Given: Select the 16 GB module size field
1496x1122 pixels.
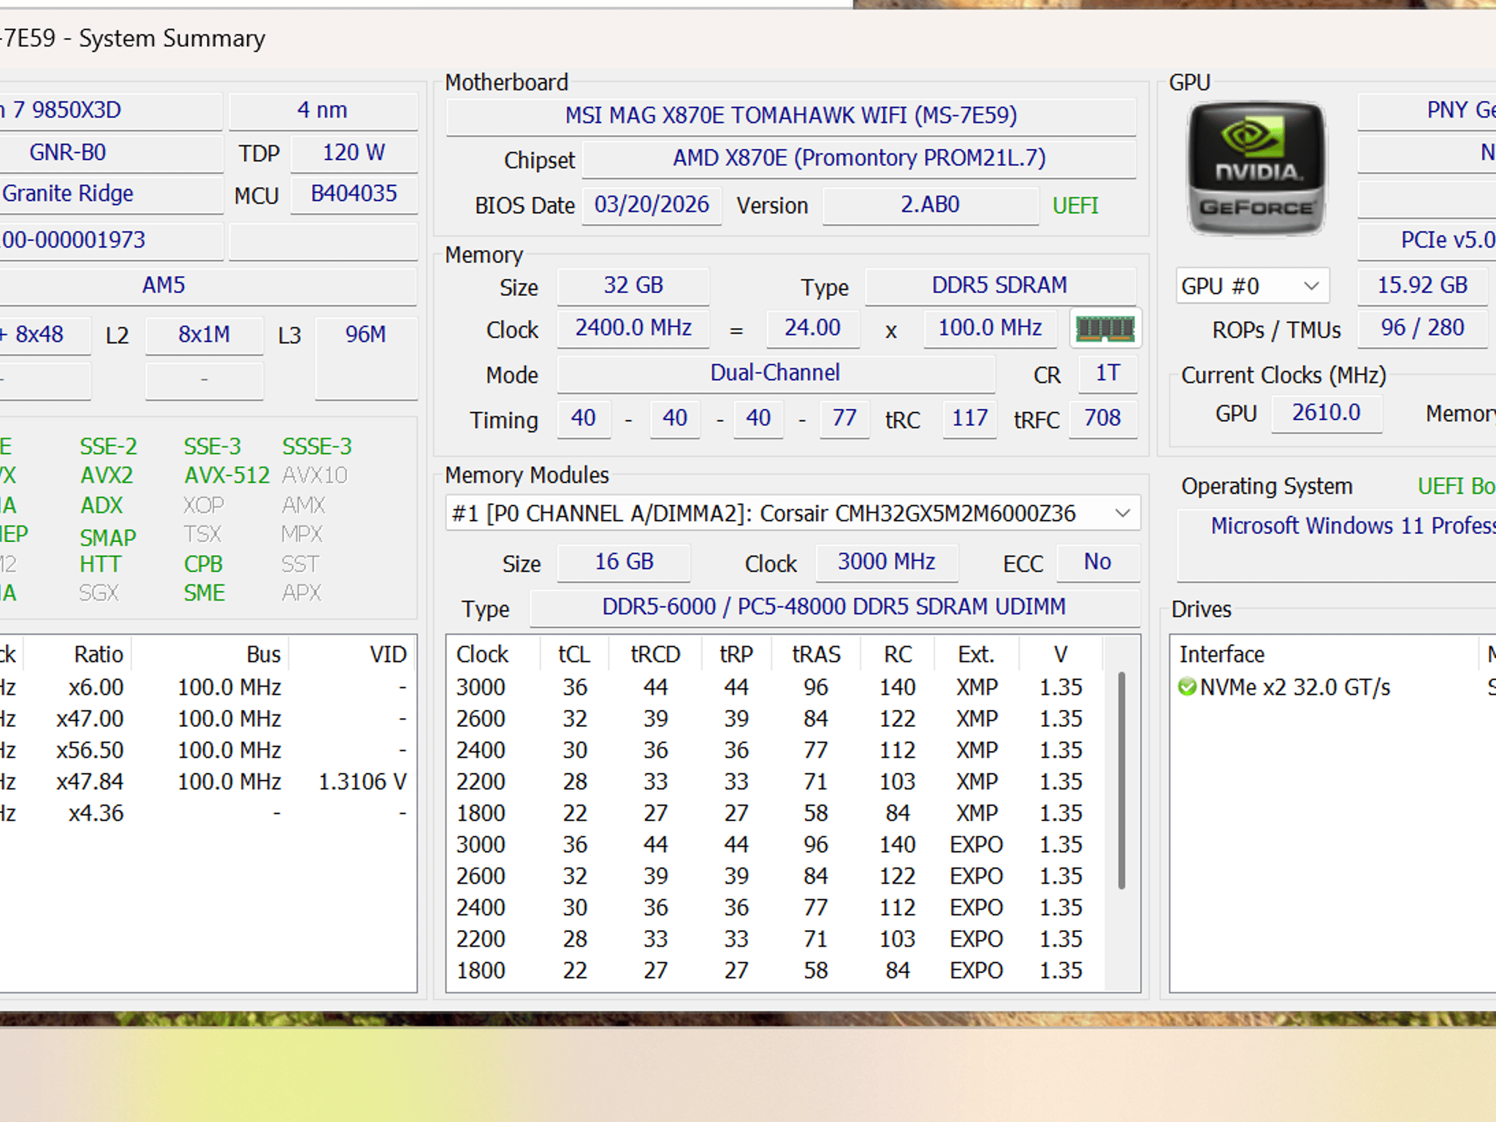Looking at the screenshot, I should [x=624, y=562].
